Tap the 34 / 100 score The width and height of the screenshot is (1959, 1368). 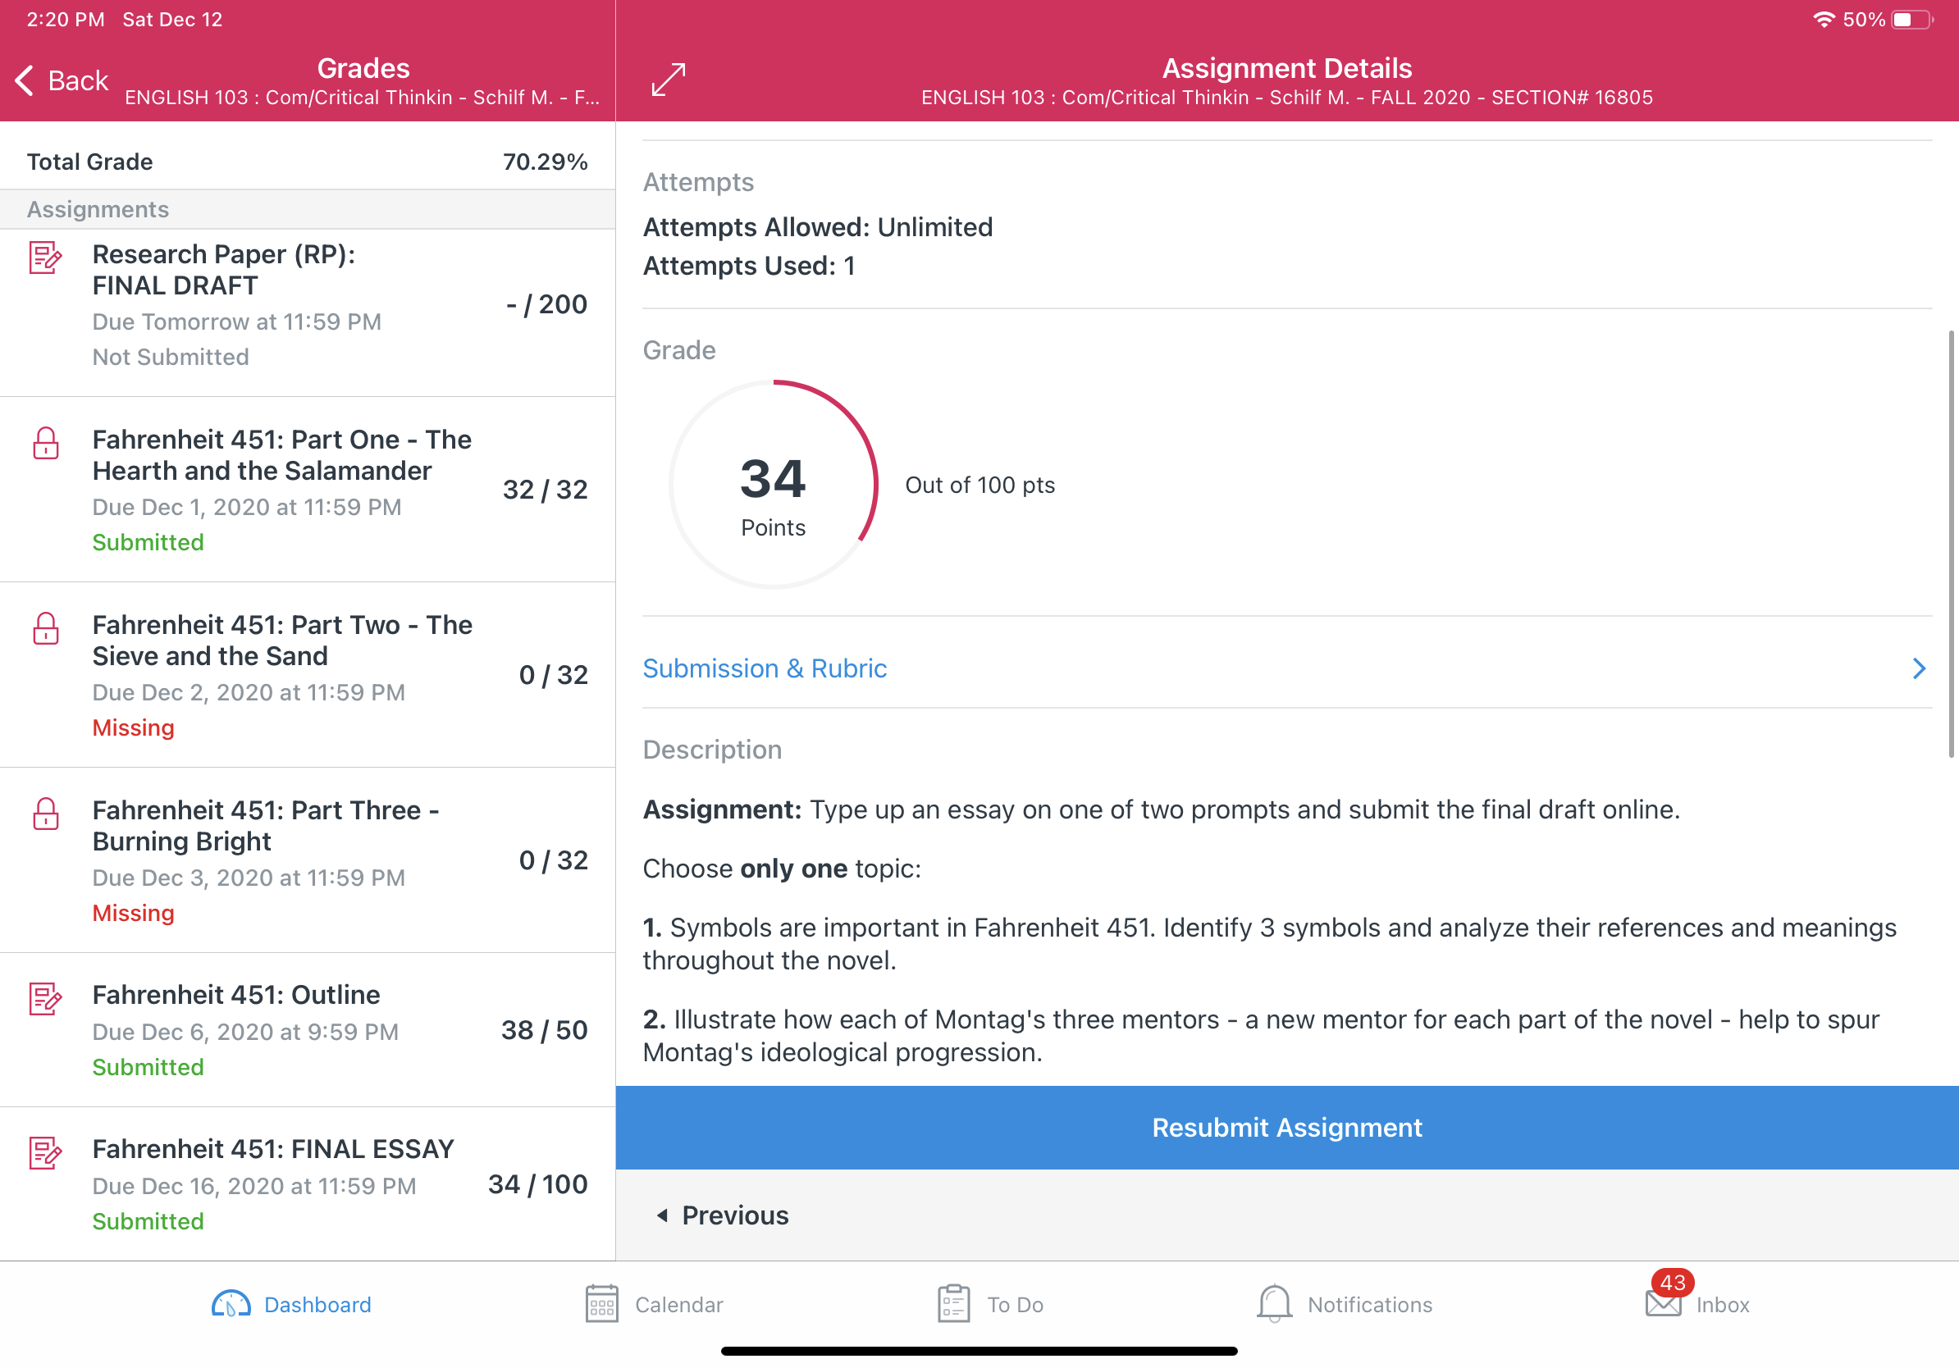pos(537,1183)
